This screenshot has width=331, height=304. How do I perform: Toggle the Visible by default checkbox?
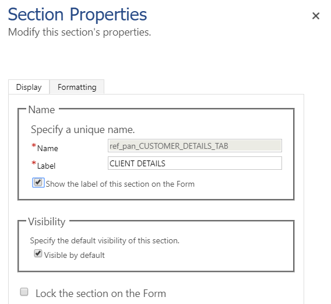click(38, 253)
